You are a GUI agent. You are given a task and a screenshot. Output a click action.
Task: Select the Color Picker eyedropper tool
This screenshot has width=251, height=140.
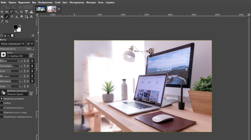(2, 22)
